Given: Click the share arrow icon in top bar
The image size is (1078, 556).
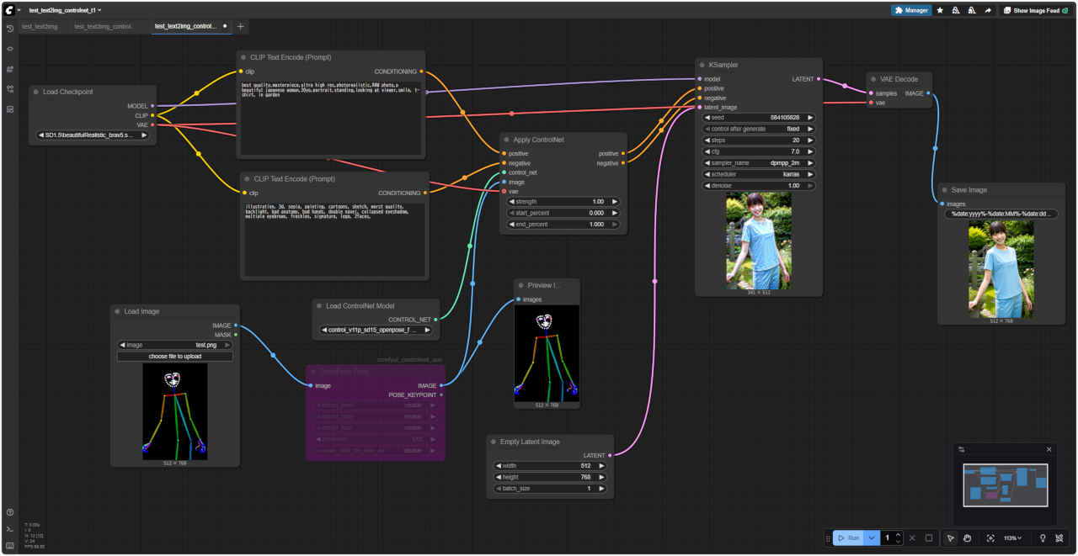Looking at the screenshot, I should point(988,10).
